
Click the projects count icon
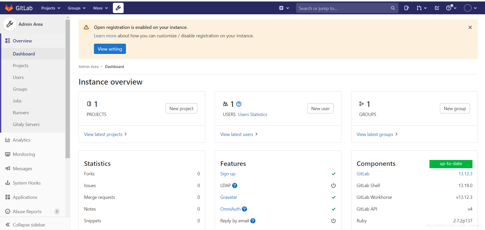89,104
